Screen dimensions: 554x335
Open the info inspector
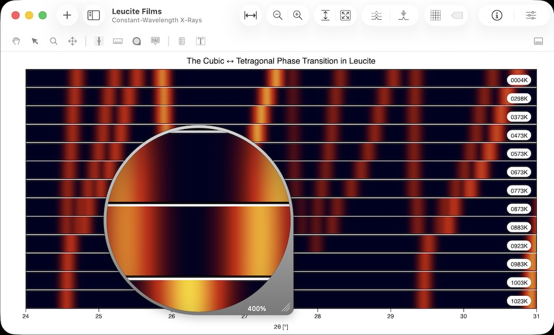point(497,15)
